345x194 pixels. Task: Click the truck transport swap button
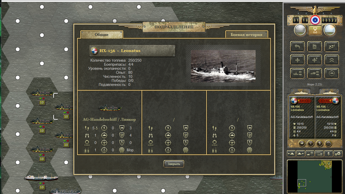314,73
